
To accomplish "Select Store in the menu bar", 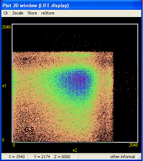I will 32,13.
